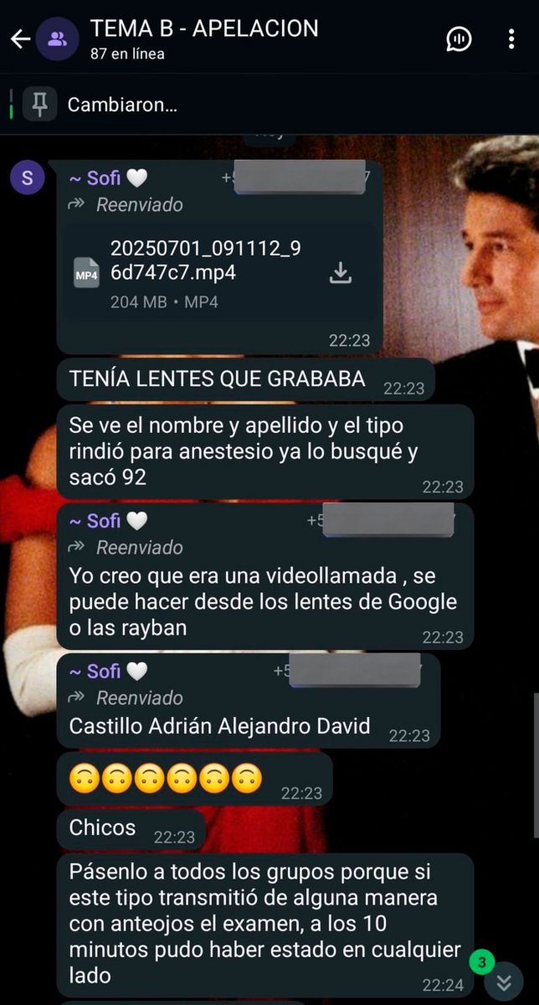Image resolution: width=539 pixels, height=1005 pixels.
Task: Open Sofi's purple S profile avatar
Action: coord(28,178)
